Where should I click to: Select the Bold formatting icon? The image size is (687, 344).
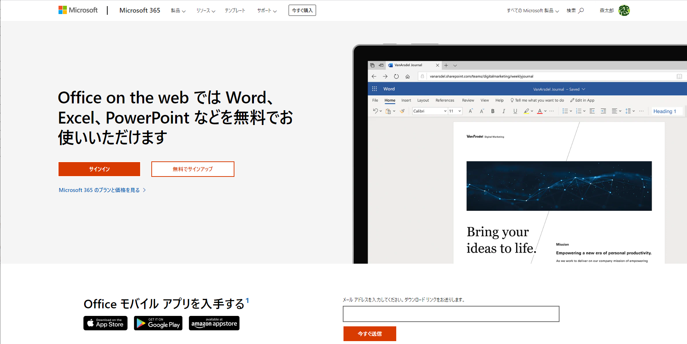[x=492, y=111]
